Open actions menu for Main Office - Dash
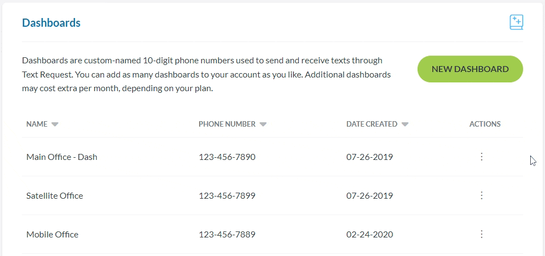 tap(482, 157)
